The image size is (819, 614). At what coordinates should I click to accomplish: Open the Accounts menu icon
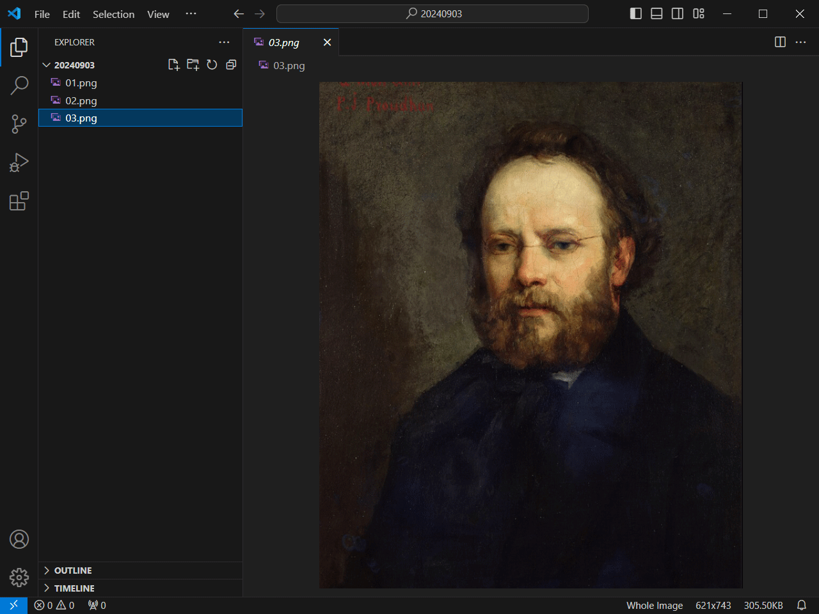[19, 539]
